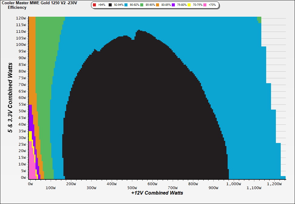Click the '<70%' legend label text

coord(212,5)
